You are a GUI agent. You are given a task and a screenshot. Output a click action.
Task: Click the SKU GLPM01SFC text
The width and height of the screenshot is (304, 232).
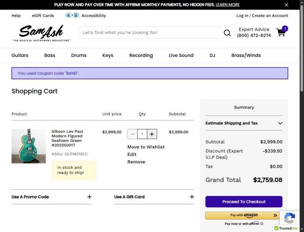[x=70, y=154]
